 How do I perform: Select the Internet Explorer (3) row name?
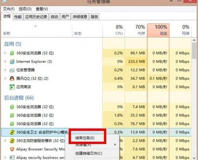pyautogui.click(x=34, y=61)
